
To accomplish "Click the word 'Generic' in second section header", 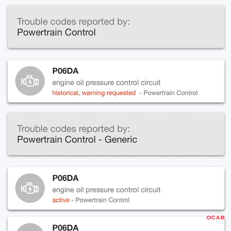I will (121, 139).
